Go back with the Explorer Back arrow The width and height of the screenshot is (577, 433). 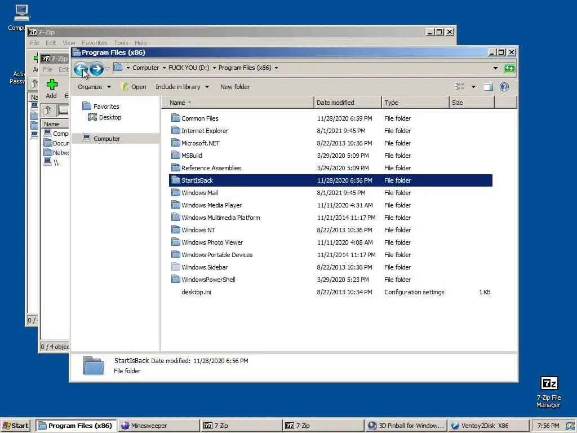(80, 68)
